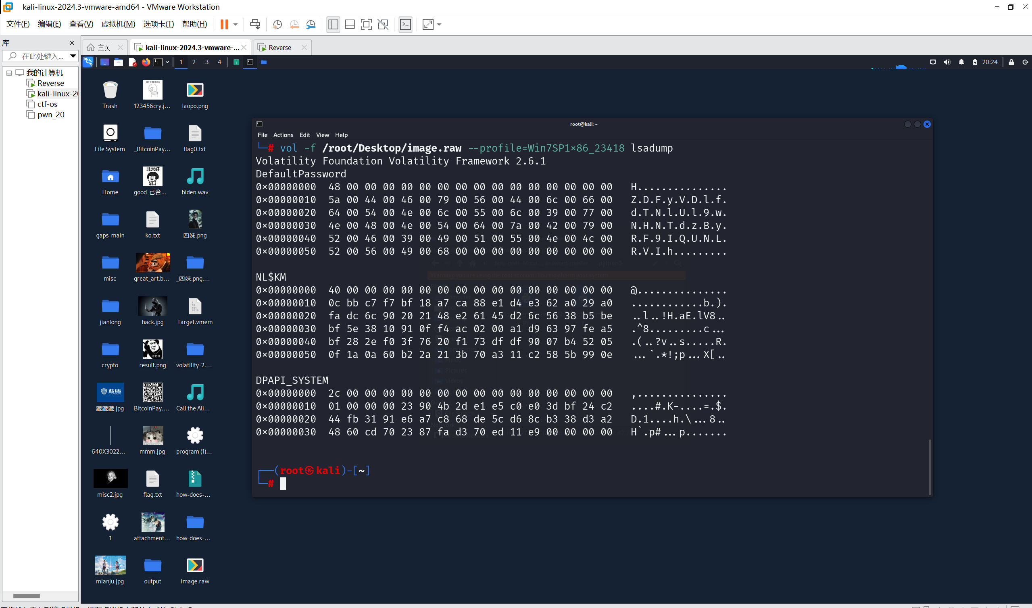Toggle the thumbnail bar view button
Screen dimensions: 1032x608
tap(350, 24)
